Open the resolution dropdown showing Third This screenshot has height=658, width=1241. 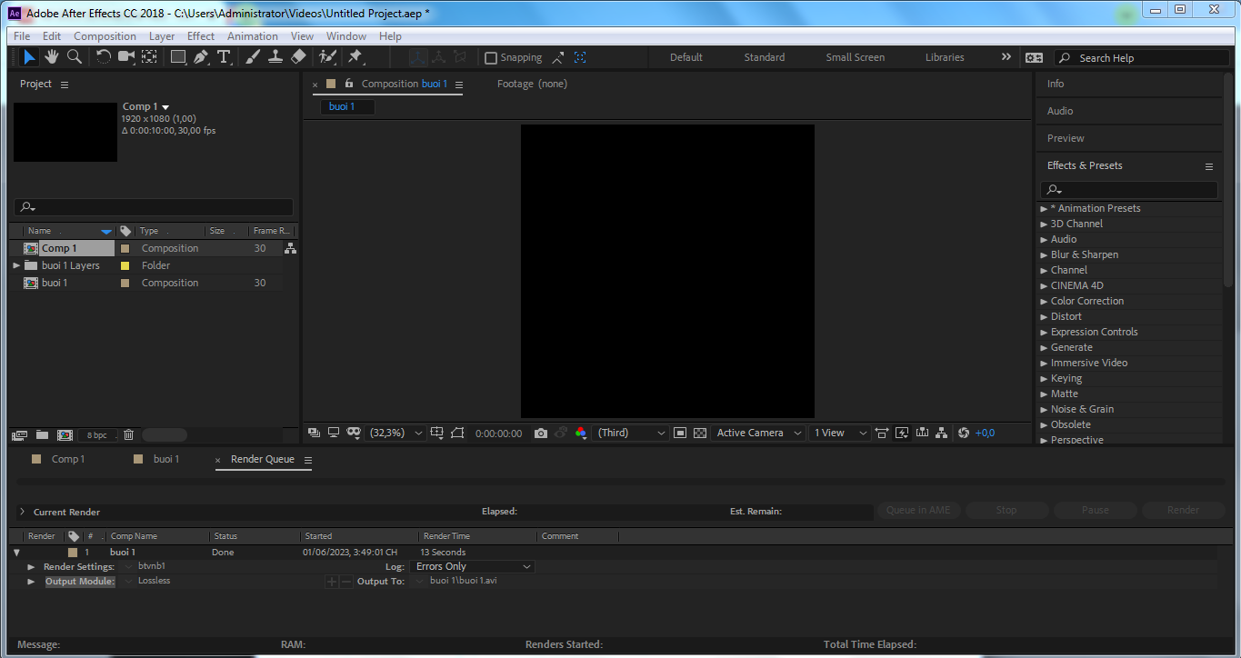click(x=630, y=434)
